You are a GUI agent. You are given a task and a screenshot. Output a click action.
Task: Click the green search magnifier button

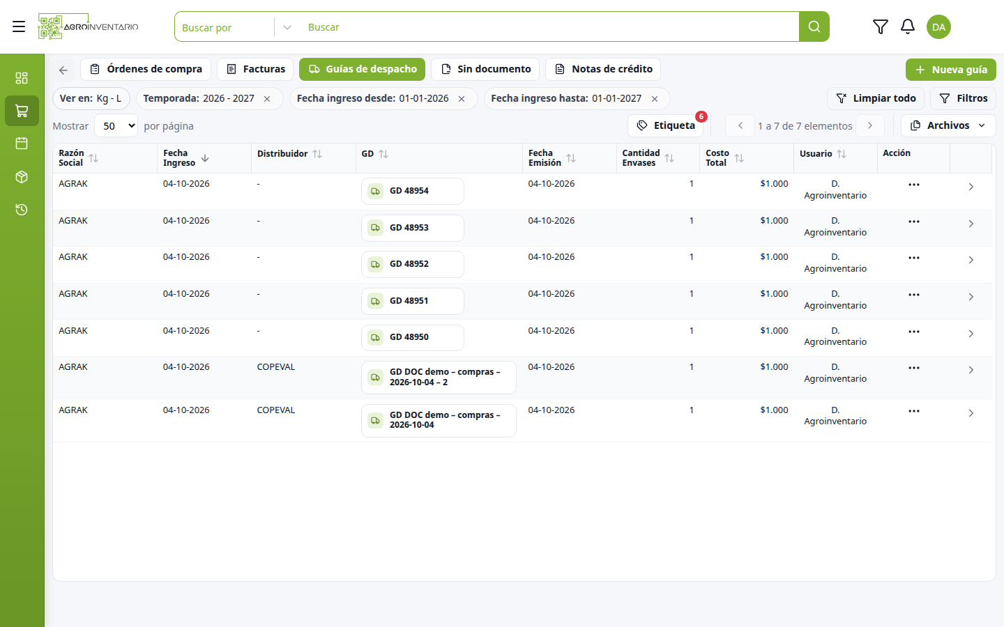click(814, 26)
